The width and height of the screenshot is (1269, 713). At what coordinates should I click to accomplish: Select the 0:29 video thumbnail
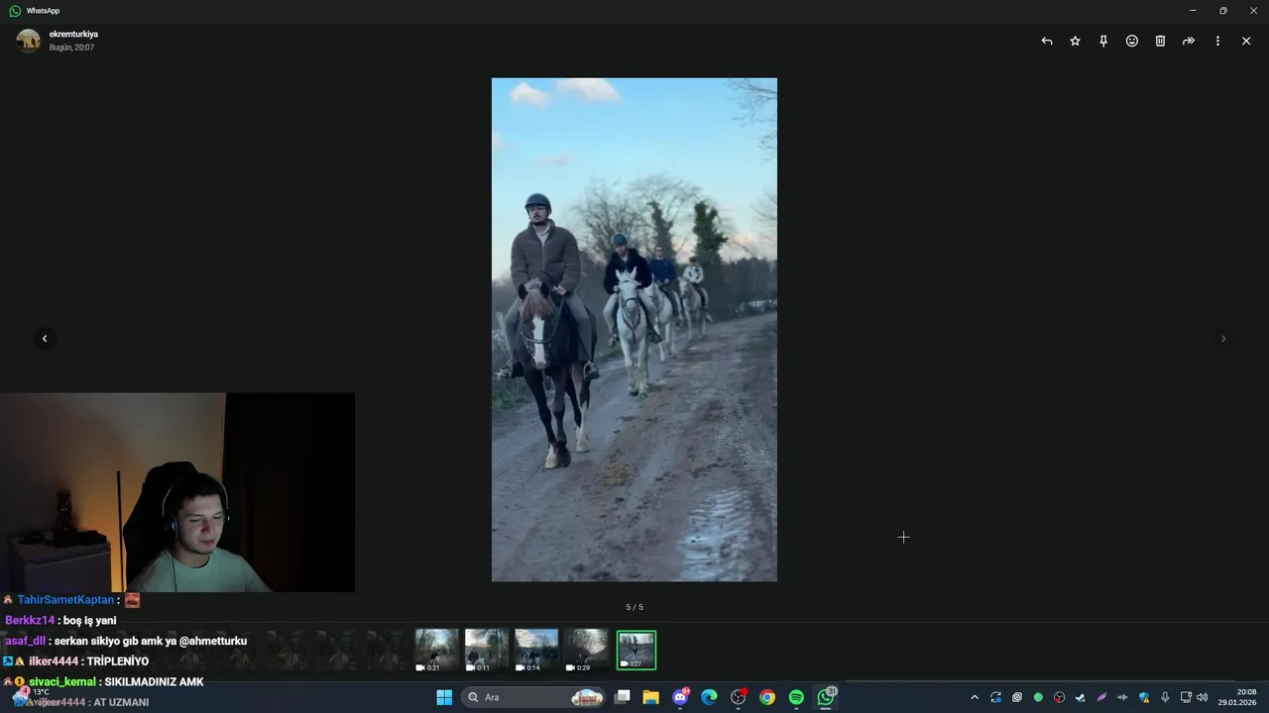(586, 651)
